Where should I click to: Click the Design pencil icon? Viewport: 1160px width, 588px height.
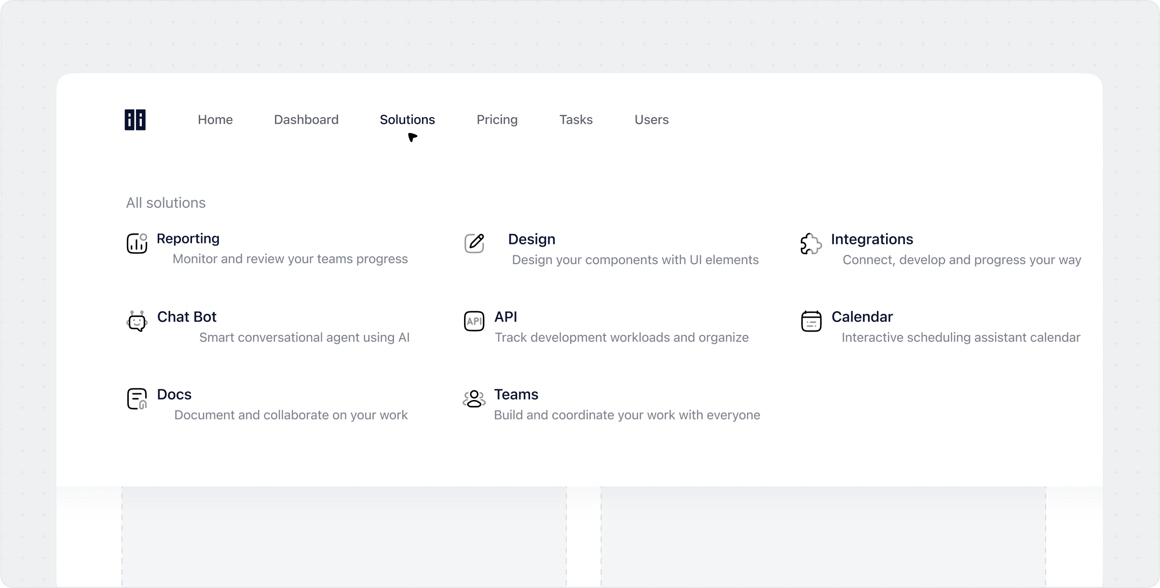coord(474,243)
